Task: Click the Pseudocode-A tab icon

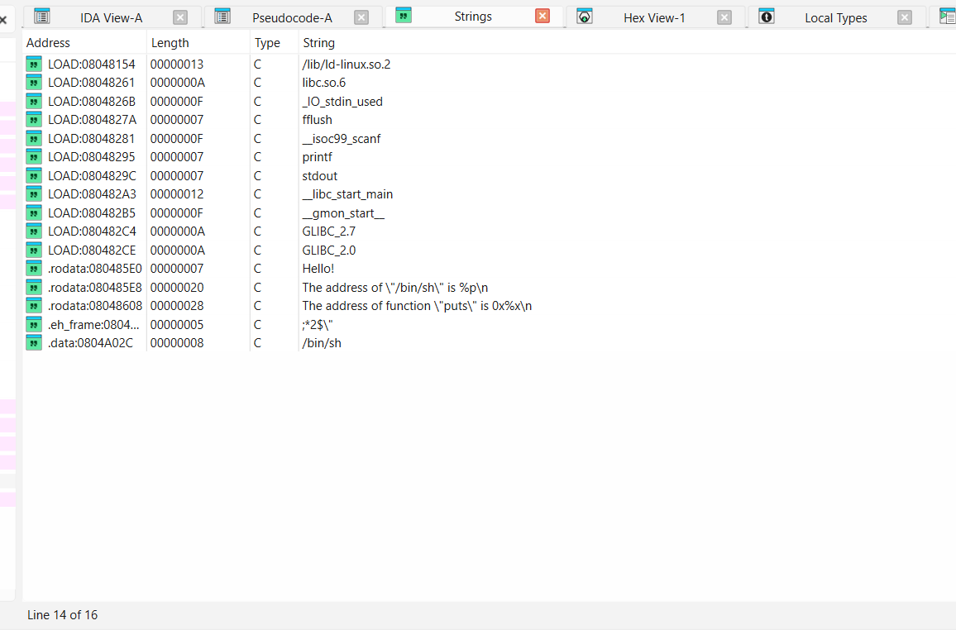Action: [222, 16]
